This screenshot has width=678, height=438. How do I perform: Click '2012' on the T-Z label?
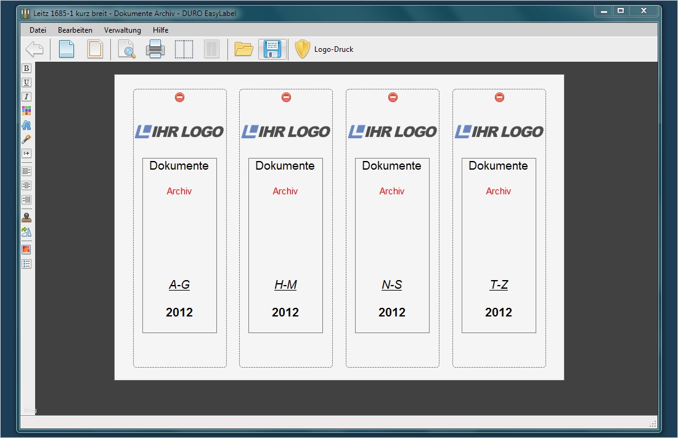click(498, 312)
